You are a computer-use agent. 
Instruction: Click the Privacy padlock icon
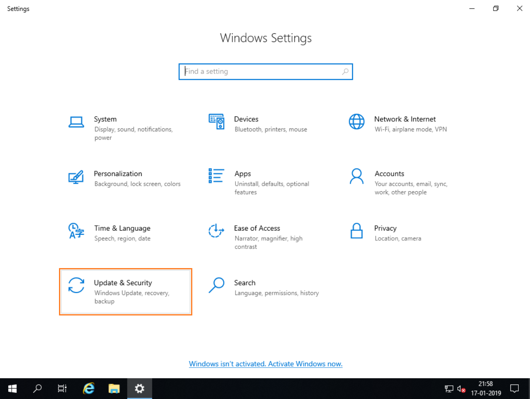[357, 231]
